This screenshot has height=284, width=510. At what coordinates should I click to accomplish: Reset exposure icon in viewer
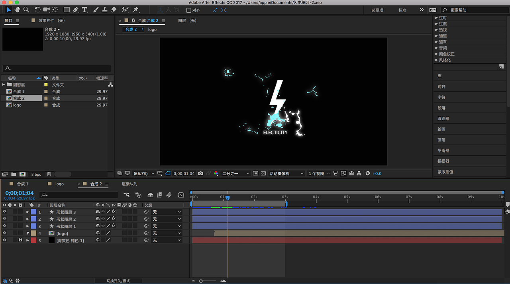point(367,173)
